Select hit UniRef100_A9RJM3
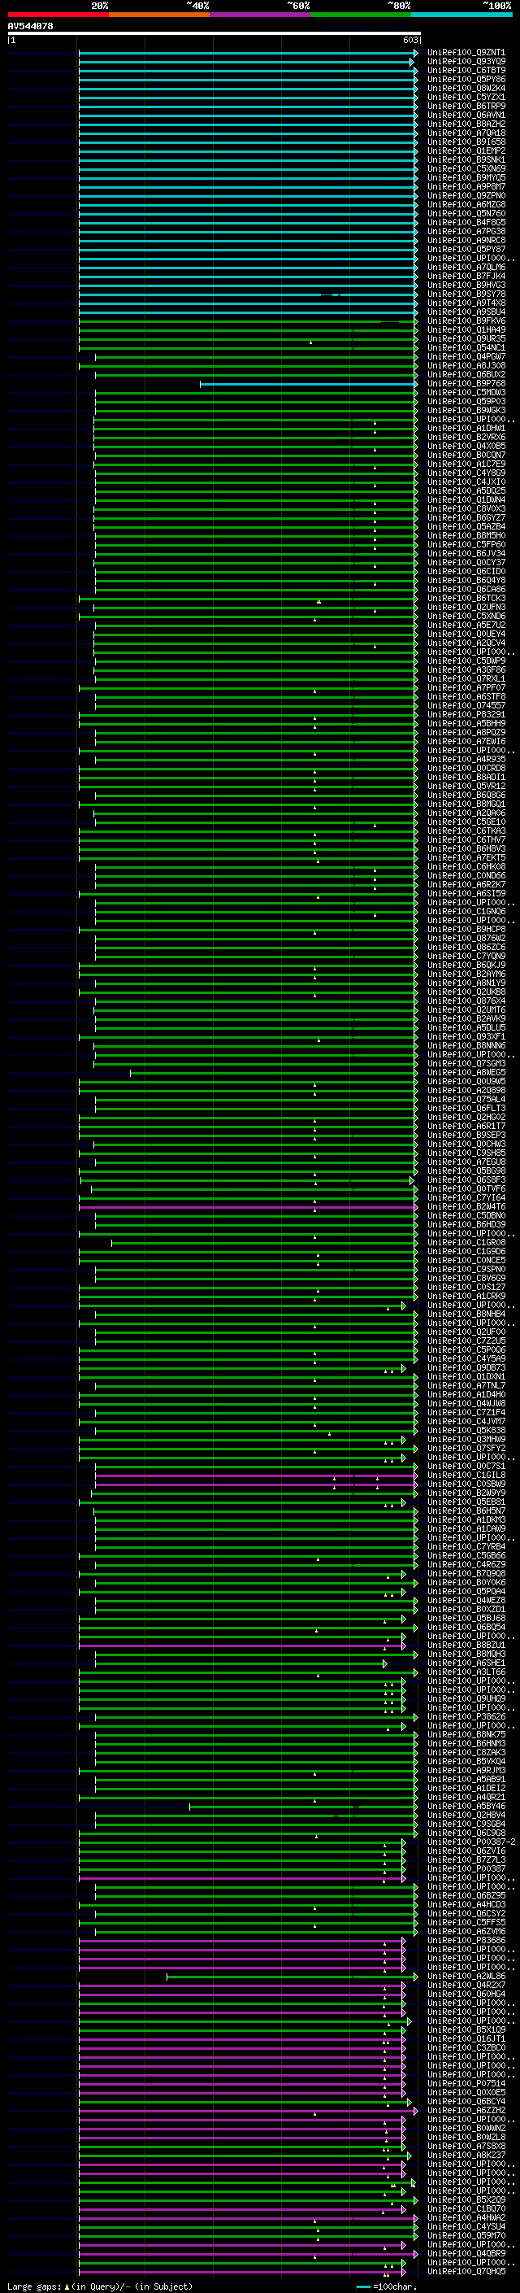This screenshot has height=2293, width=520. pyautogui.click(x=466, y=1770)
